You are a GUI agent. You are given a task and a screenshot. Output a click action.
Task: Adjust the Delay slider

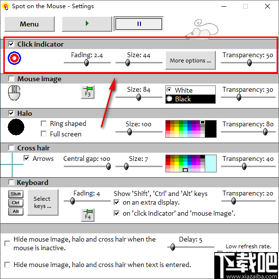pos(173,247)
